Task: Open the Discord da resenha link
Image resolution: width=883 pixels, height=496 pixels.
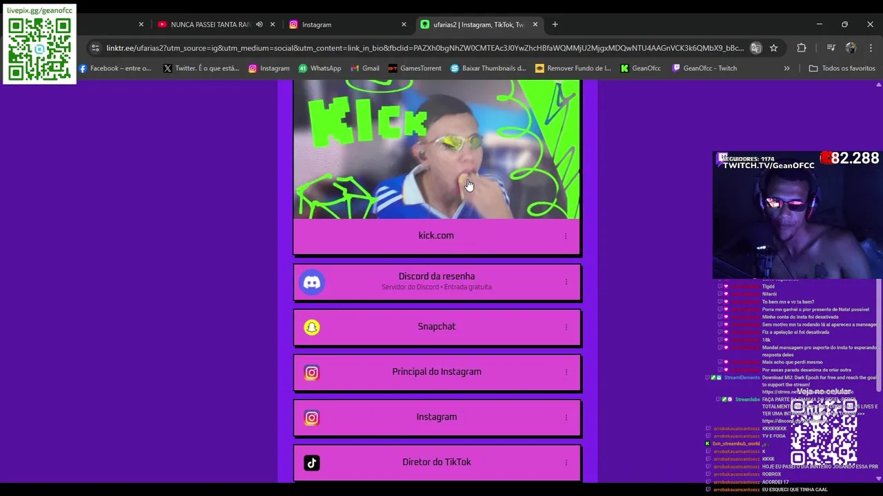Action: point(436,281)
